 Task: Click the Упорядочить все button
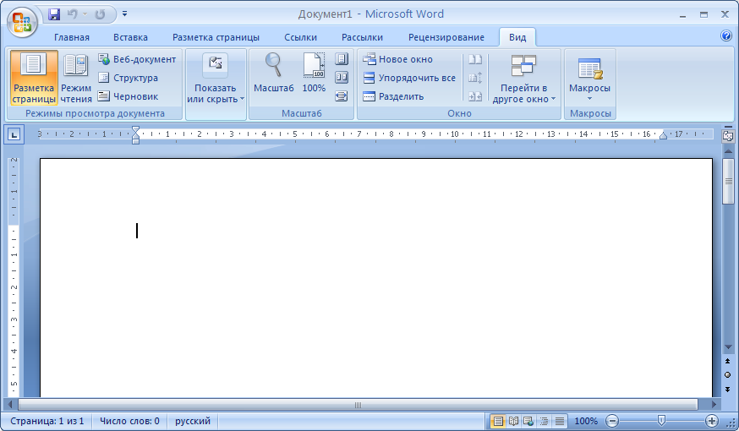point(409,78)
